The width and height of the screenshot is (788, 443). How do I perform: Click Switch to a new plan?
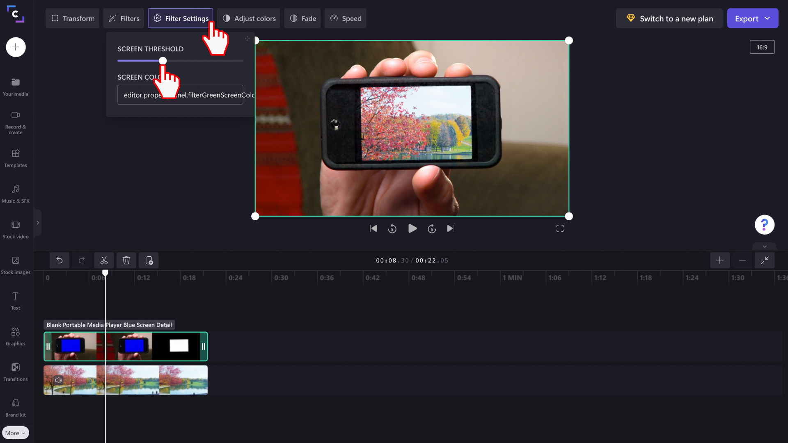pos(669,18)
